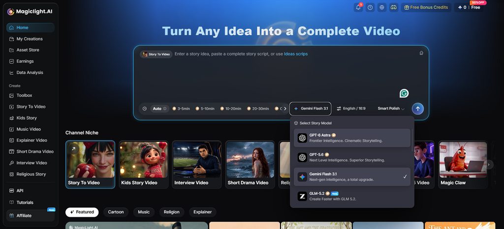The width and height of the screenshot is (504, 229).
Task: Select the 20-30min duration option
Action: (258, 109)
